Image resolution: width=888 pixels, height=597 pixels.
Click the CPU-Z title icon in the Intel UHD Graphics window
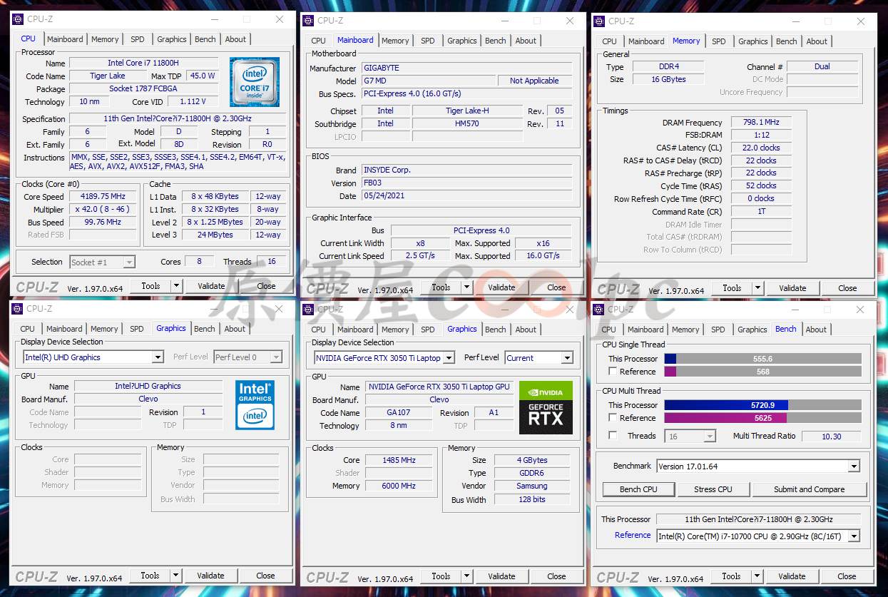17,309
